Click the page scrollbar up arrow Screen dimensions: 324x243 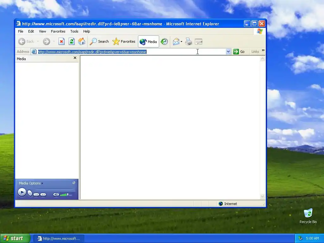[262, 59]
